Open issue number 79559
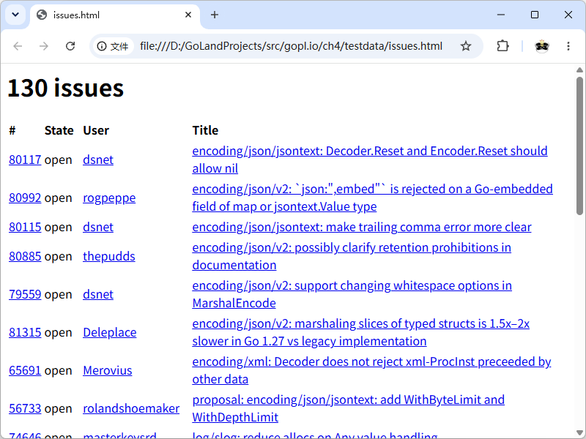 point(25,295)
